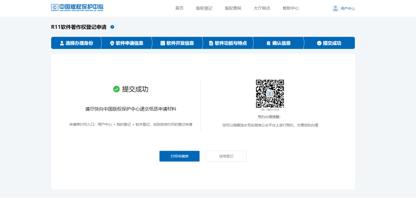This screenshot has height=198, width=416.
Task: Click the document icon in 软件功能与特点 step
Action: (x=211, y=43)
